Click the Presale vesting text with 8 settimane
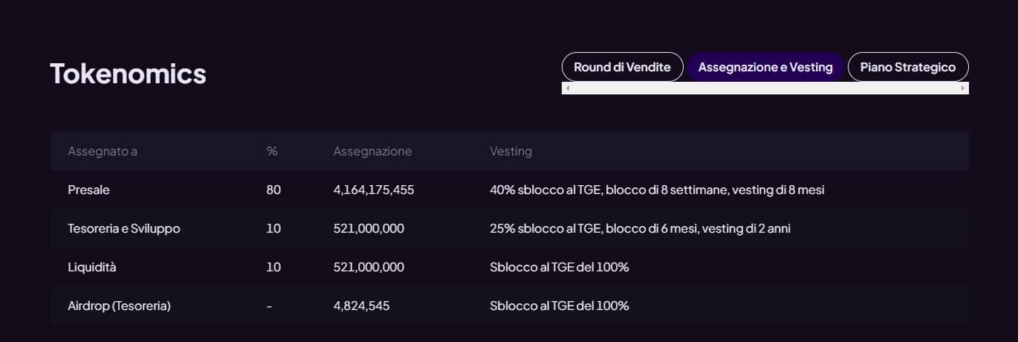 [x=657, y=190]
